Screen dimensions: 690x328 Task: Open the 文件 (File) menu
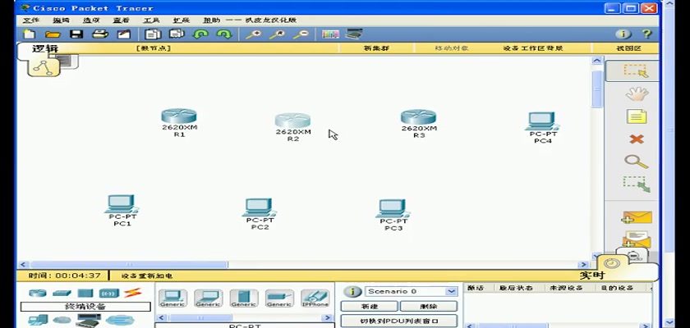(30, 20)
